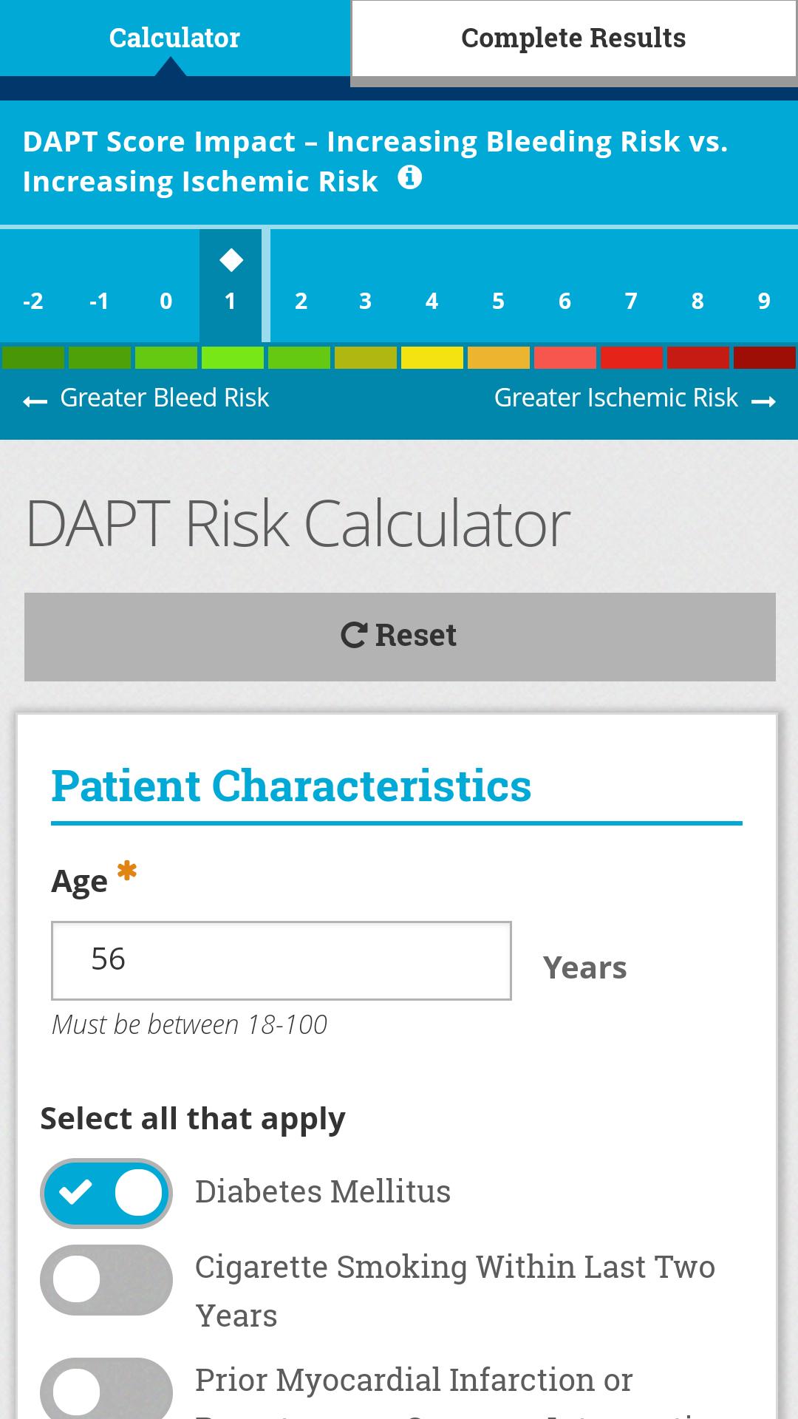Enable Cigarette Smoking Within Last Two Years toggle

pyautogui.click(x=106, y=1280)
